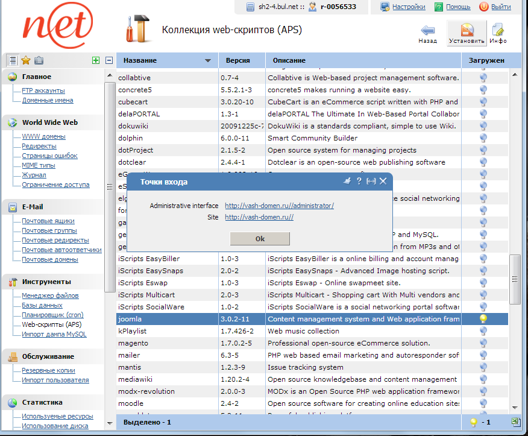Toggle the Загружен bulb for cubecart
The width and height of the screenshot is (528, 436).
483,102
